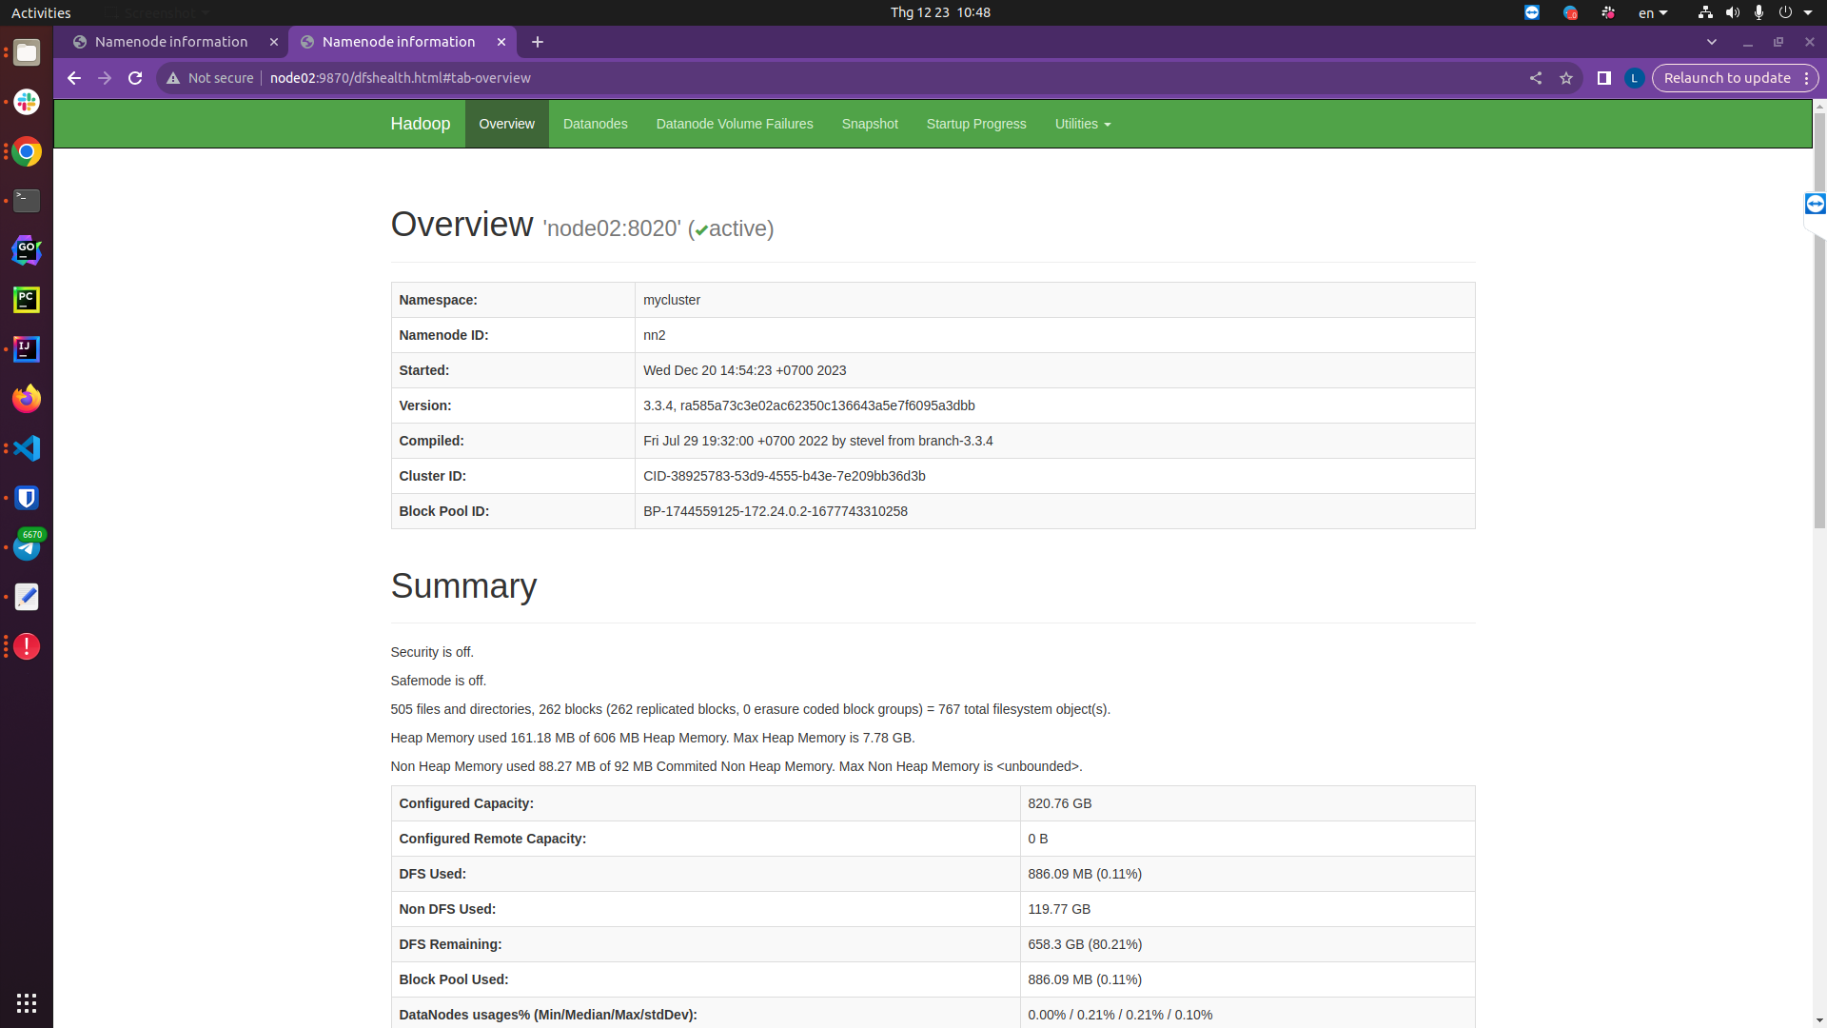Open the Startup Progress tab
The image size is (1827, 1028).
click(x=976, y=124)
